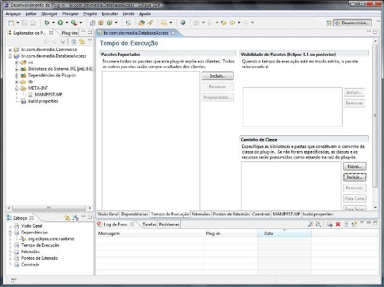Click the Search flashlight toolbar icon
This screenshot has width=384, height=287.
coord(150,22)
